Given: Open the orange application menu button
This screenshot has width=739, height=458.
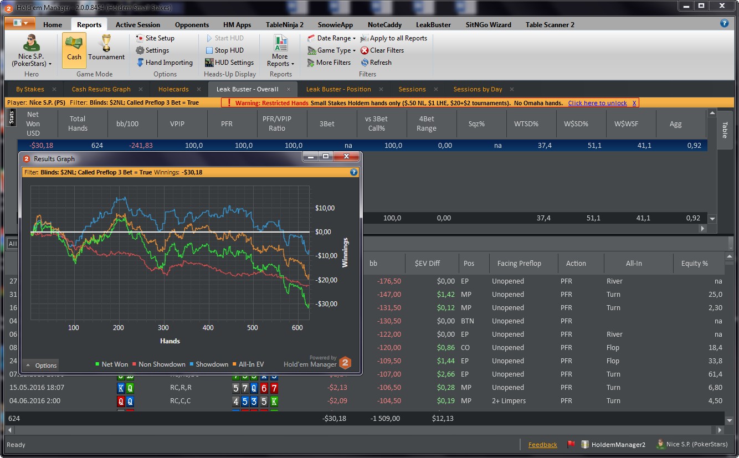Looking at the screenshot, I should (x=20, y=23).
